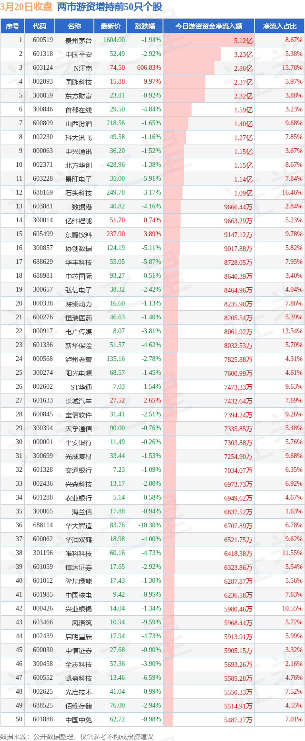Viewport: 305px width, 741px height.
Task: Click the 16.46% inflow ratio
Action: pyautogui.click(x=292, y=193)
